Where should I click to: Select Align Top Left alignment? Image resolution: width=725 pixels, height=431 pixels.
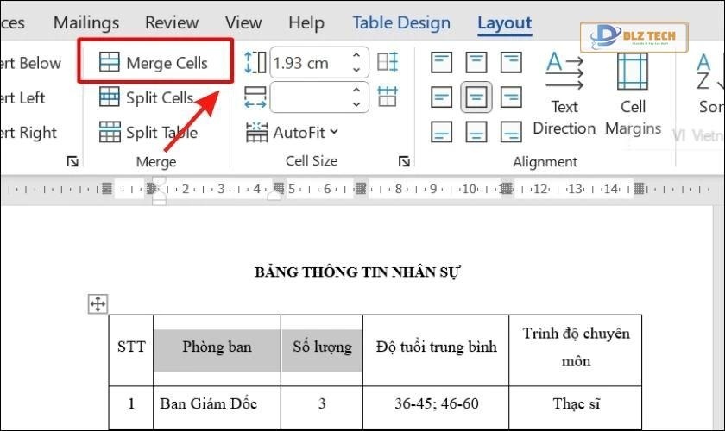pyautogui.click(x=441, y=62)
